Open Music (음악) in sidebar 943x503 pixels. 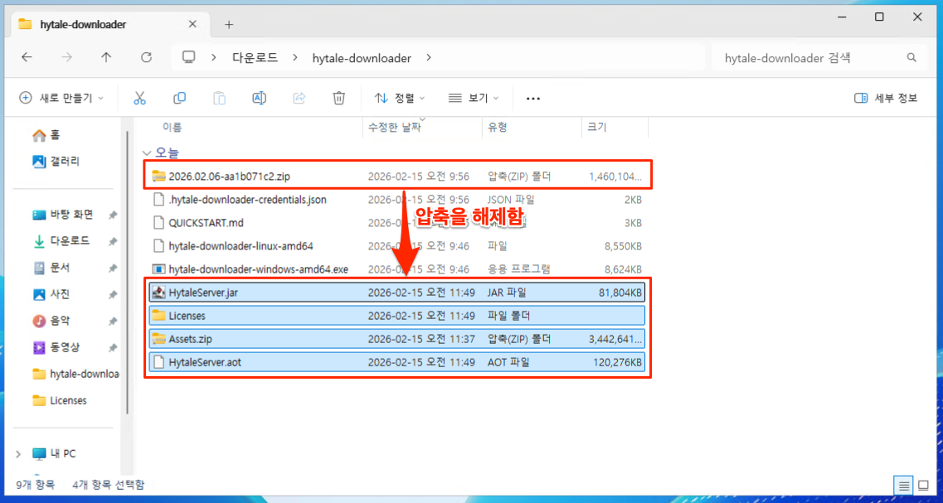(x=51, y=321)
